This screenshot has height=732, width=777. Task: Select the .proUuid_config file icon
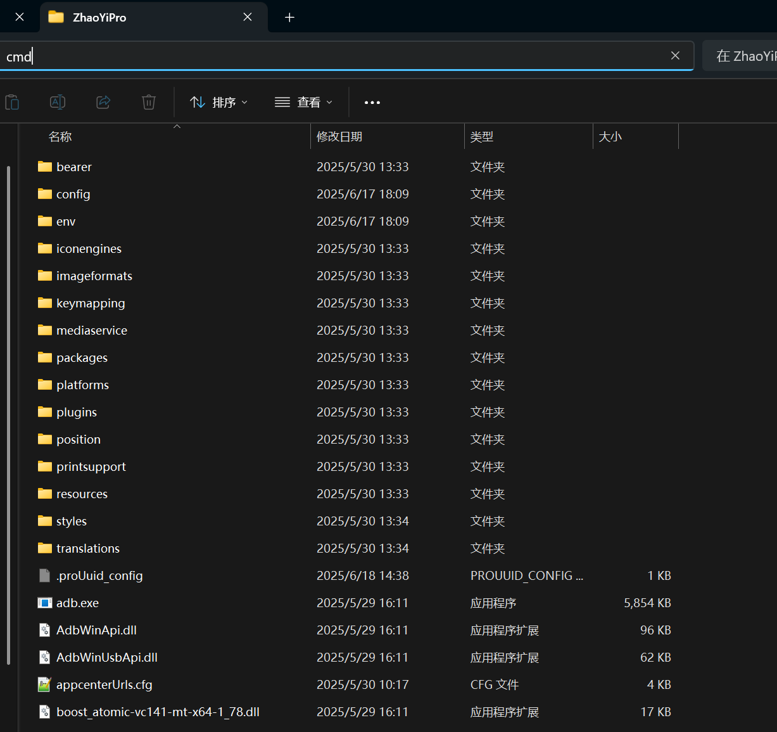tap(44, 575)
